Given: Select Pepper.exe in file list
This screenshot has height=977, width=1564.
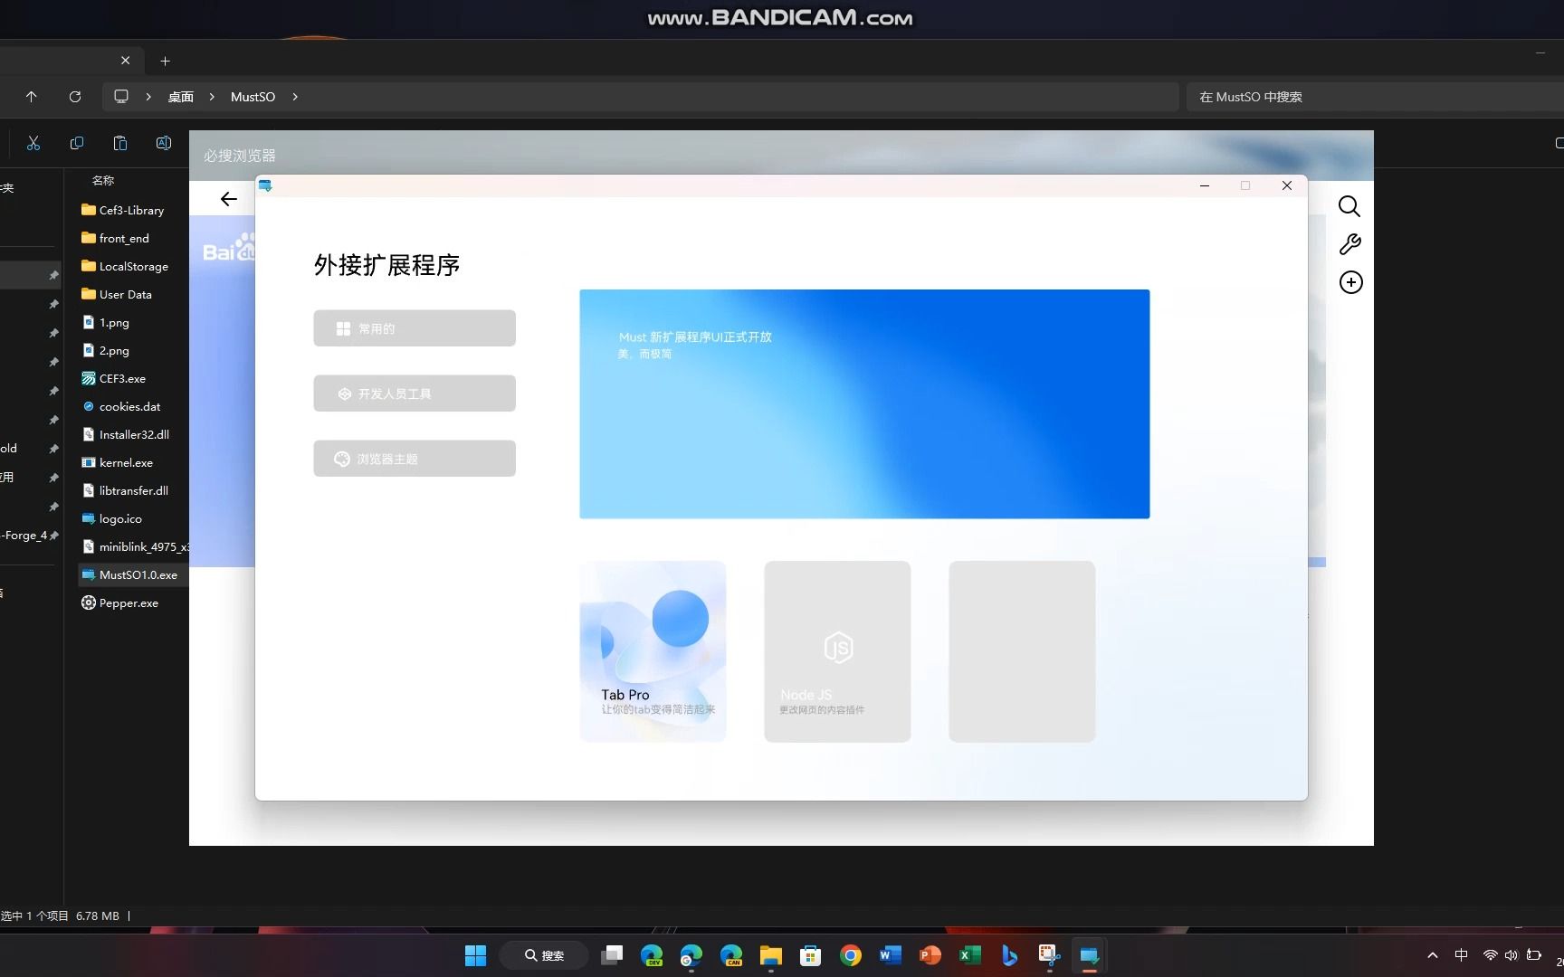Looking at the screenshot, I should coord(119,602).
